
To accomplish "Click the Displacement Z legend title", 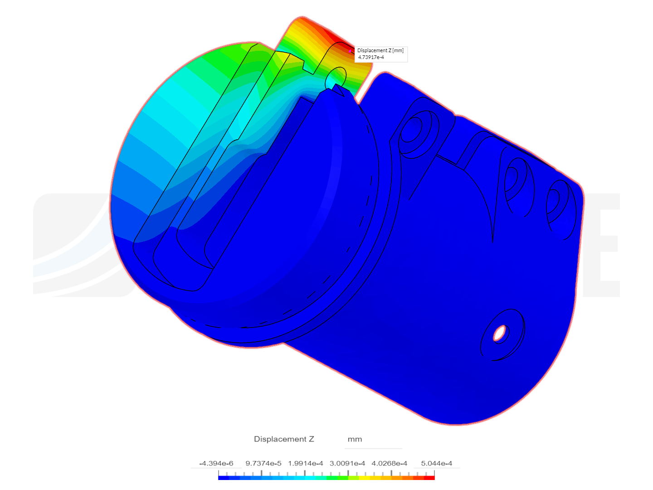I will (284, 439).
